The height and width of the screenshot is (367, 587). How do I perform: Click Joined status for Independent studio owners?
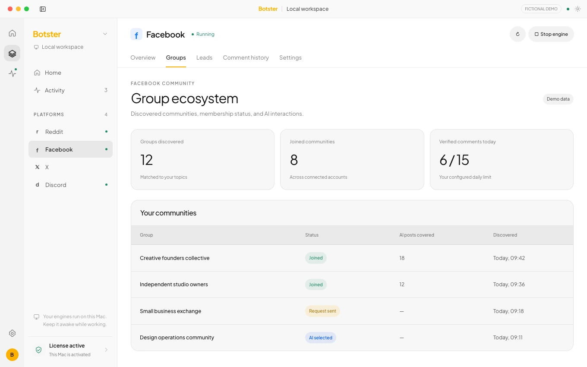(x=316, y=285)
